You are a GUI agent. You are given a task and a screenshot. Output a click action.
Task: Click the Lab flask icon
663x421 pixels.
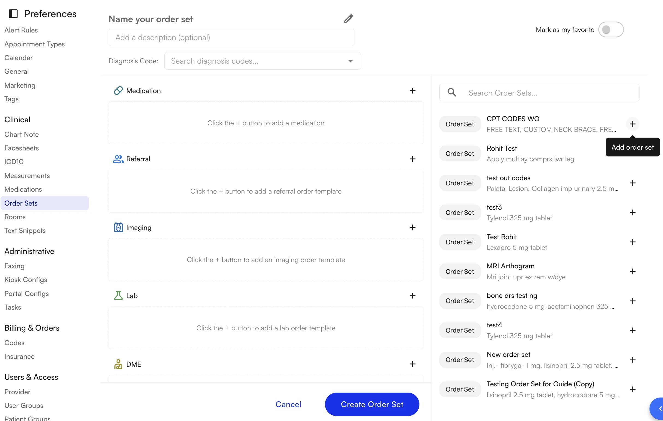coord(118,296)
